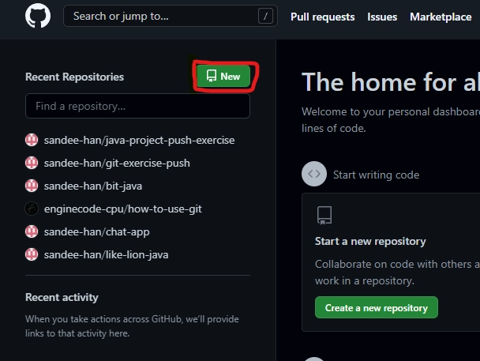
Task: Click Create a new repository button
Action: click(376, 307)
